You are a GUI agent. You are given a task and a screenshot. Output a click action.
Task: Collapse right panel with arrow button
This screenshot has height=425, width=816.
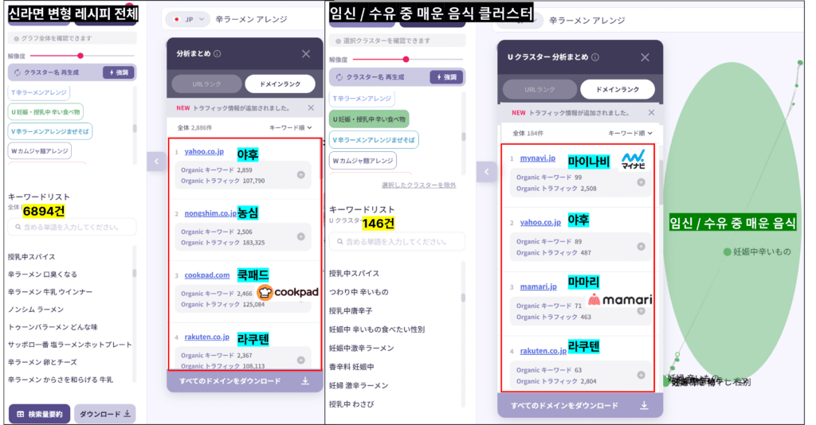487,171
